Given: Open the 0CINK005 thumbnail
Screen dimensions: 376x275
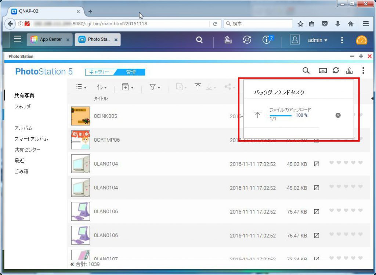Looking at the screenshot, I should pos(80,116).
